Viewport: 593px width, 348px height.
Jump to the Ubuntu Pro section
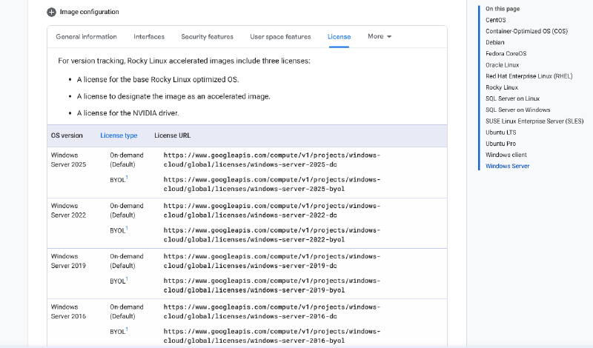tap(501, 144)
